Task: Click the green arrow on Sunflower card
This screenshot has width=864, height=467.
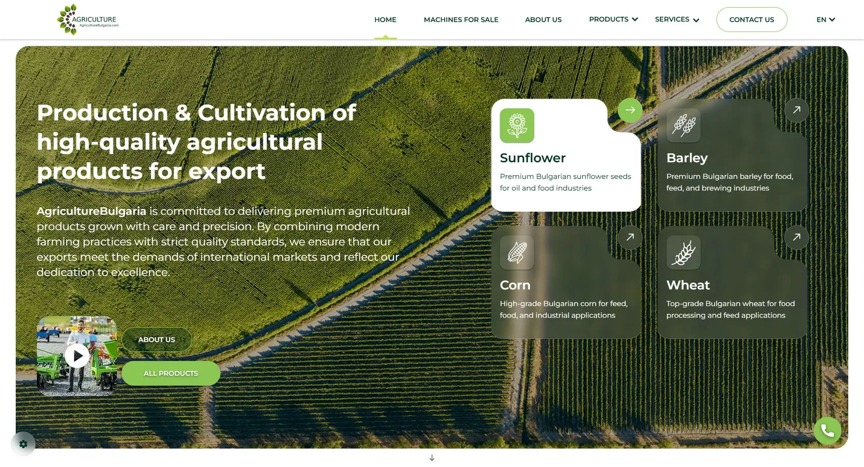Action: (630, 110)
